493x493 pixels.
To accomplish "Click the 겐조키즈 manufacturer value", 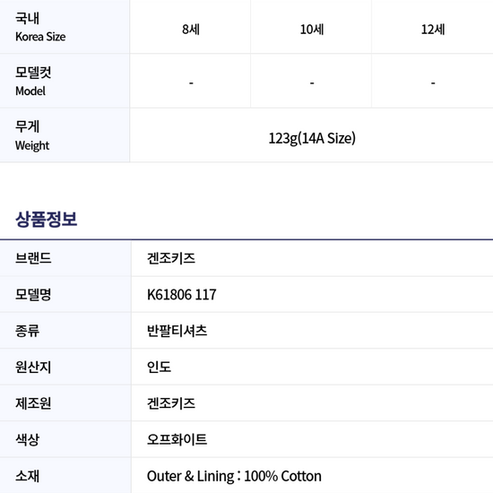I will pos(171,403).
